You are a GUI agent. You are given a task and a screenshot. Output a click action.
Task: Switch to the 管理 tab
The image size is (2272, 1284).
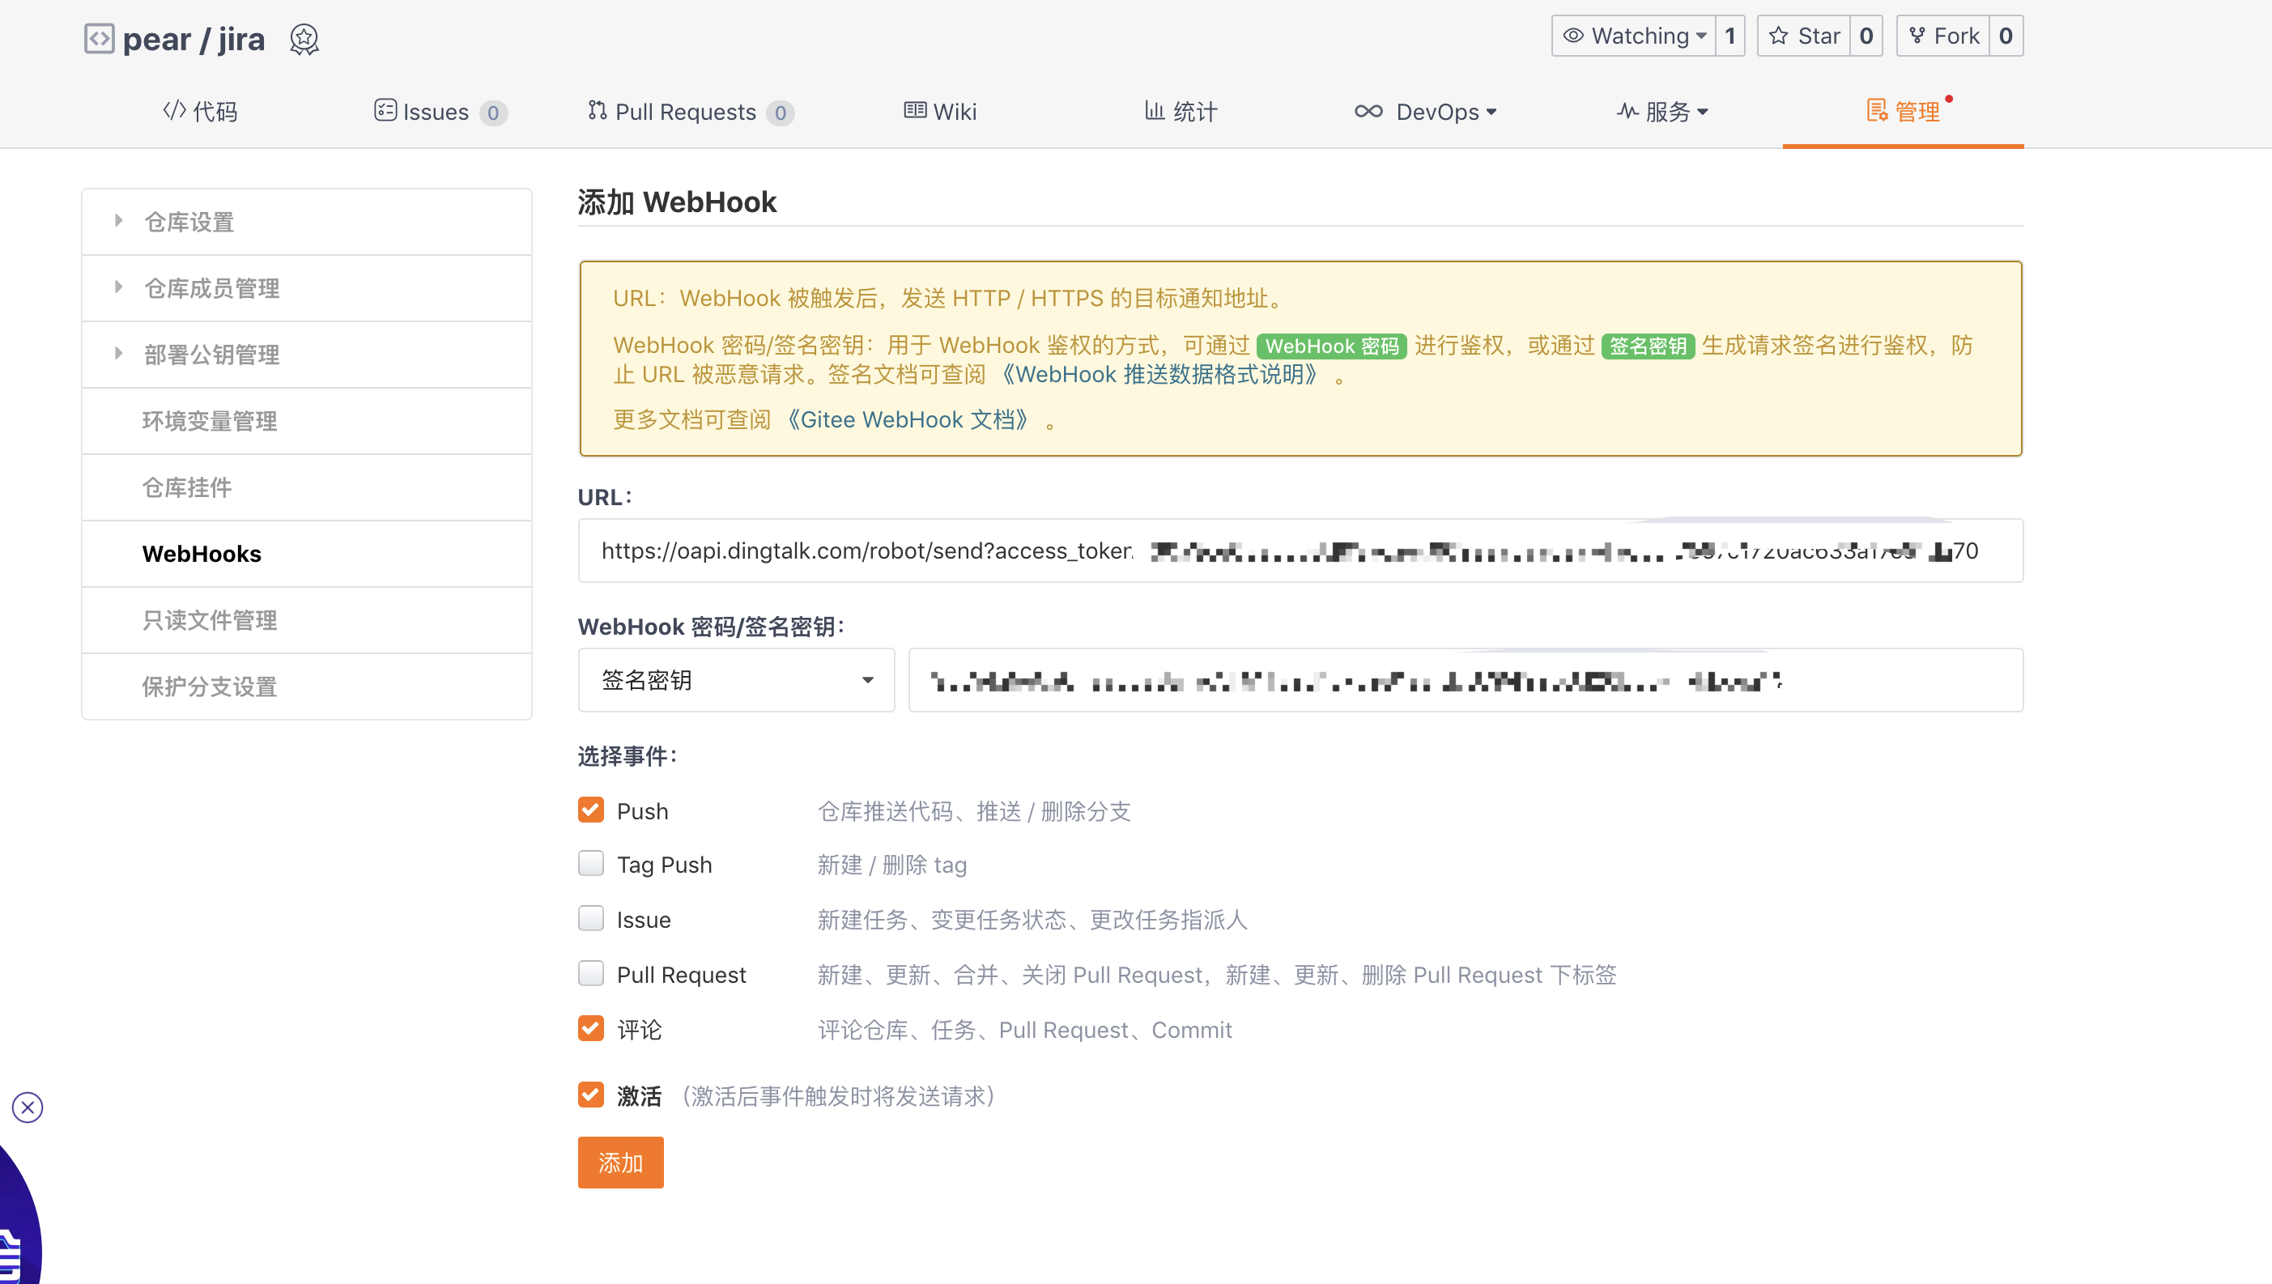[x=1904, y=112]
